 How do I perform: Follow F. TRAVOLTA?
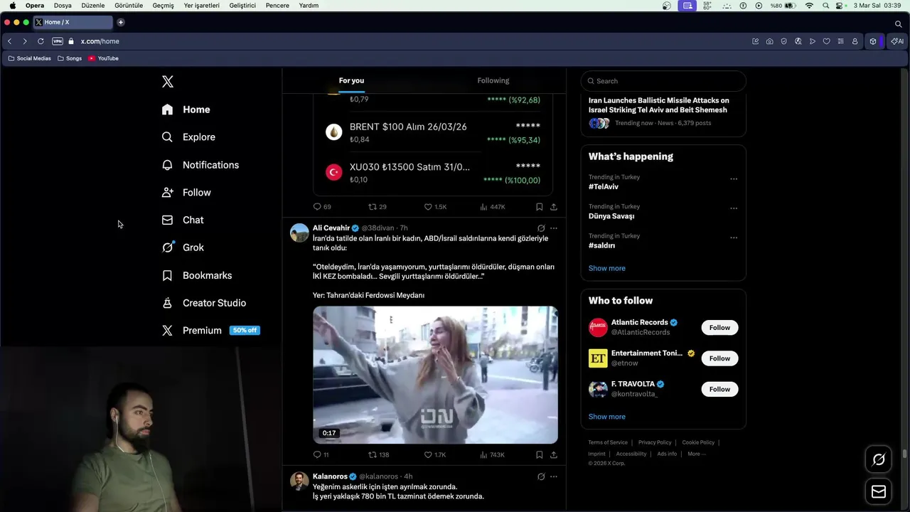point(719,389)
